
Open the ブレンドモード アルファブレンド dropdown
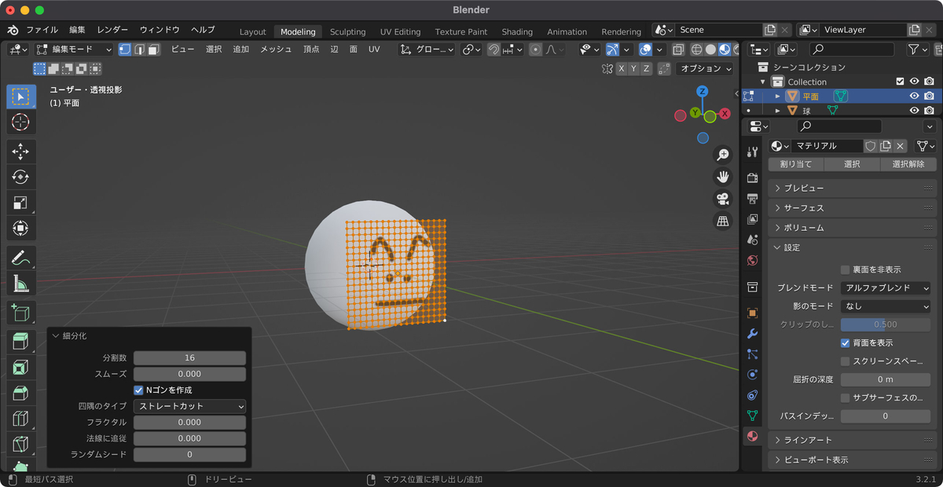(x=886, y=288)
